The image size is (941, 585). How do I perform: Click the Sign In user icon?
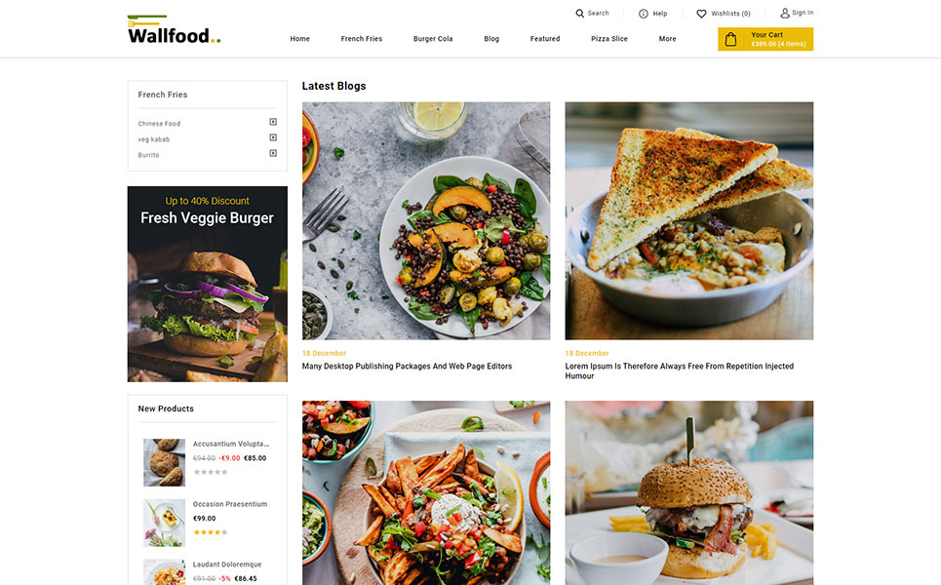(784, 13)
